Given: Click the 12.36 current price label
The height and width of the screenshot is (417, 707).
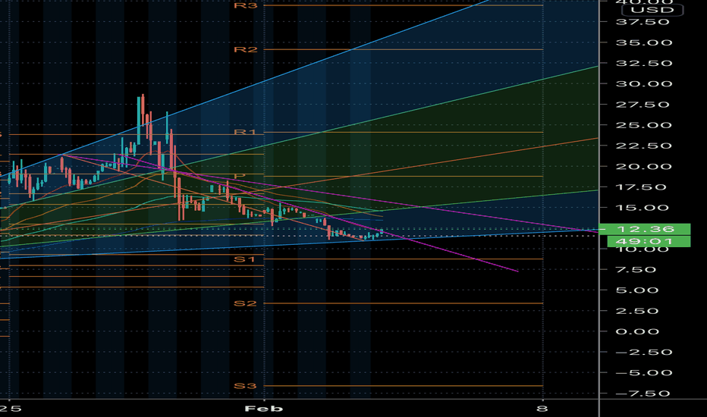Looking at the screenshot, I should click(644, 229).
